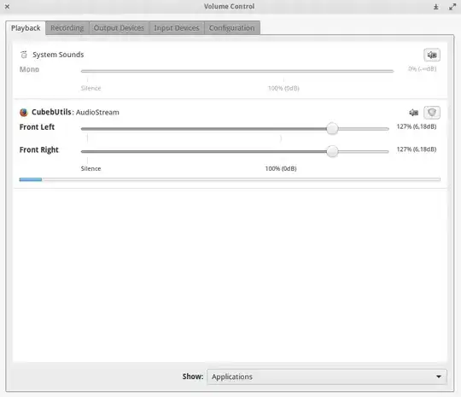
Task: Switch to the Output Devices tab
Action: tap(119, 28)
